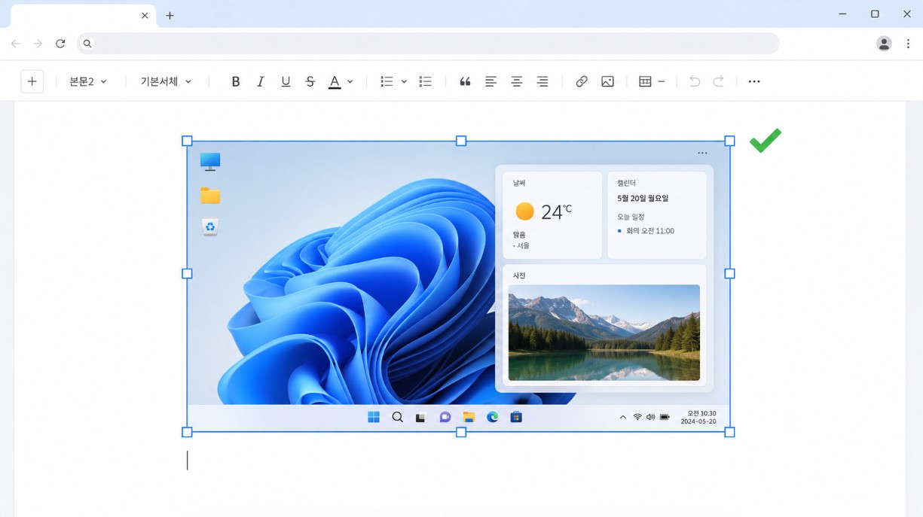Click the 회의 오전 11:00 schedule entry
The height and width of the screenshot is (517, 923).
click(649, 231)
